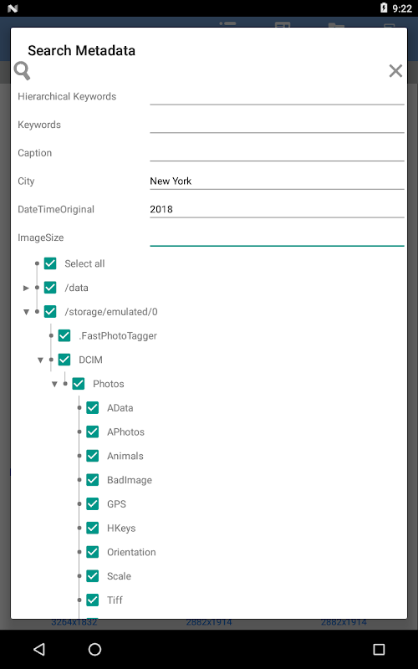The height and width of the screenshot is (669, 418).
Task: Toggle the GPS folder checkbox
Action: tap(93, 504)
